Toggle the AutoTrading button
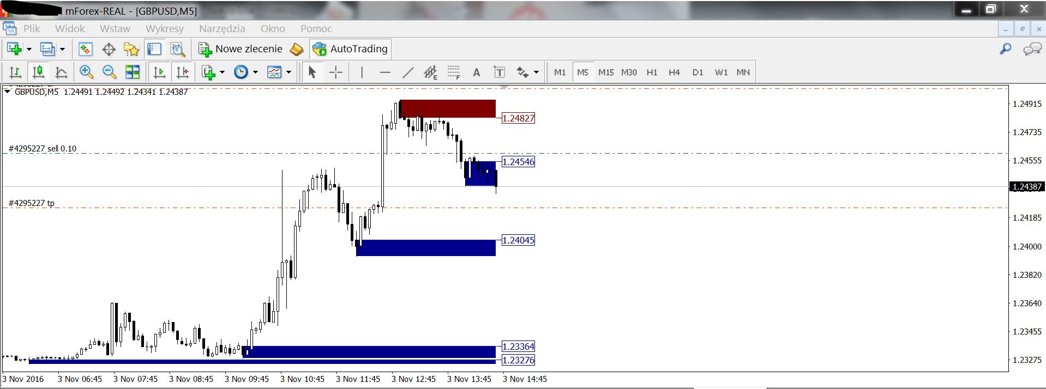1046x389 pixels. click(350, 49)
